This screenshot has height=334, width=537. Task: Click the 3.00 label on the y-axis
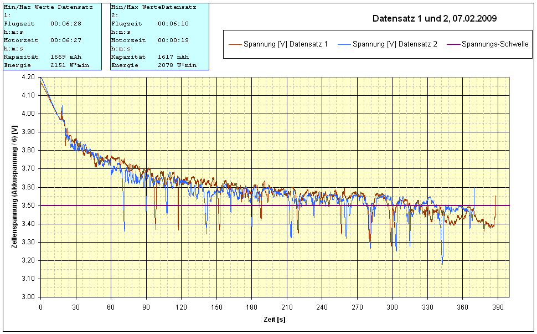(28, 297)
